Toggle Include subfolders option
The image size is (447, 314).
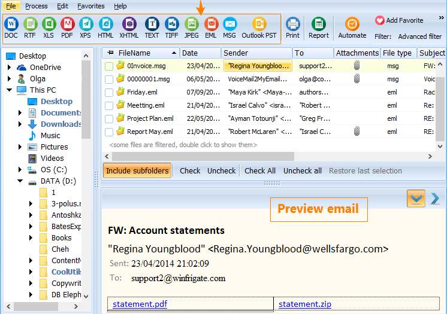tap(137, 170)
